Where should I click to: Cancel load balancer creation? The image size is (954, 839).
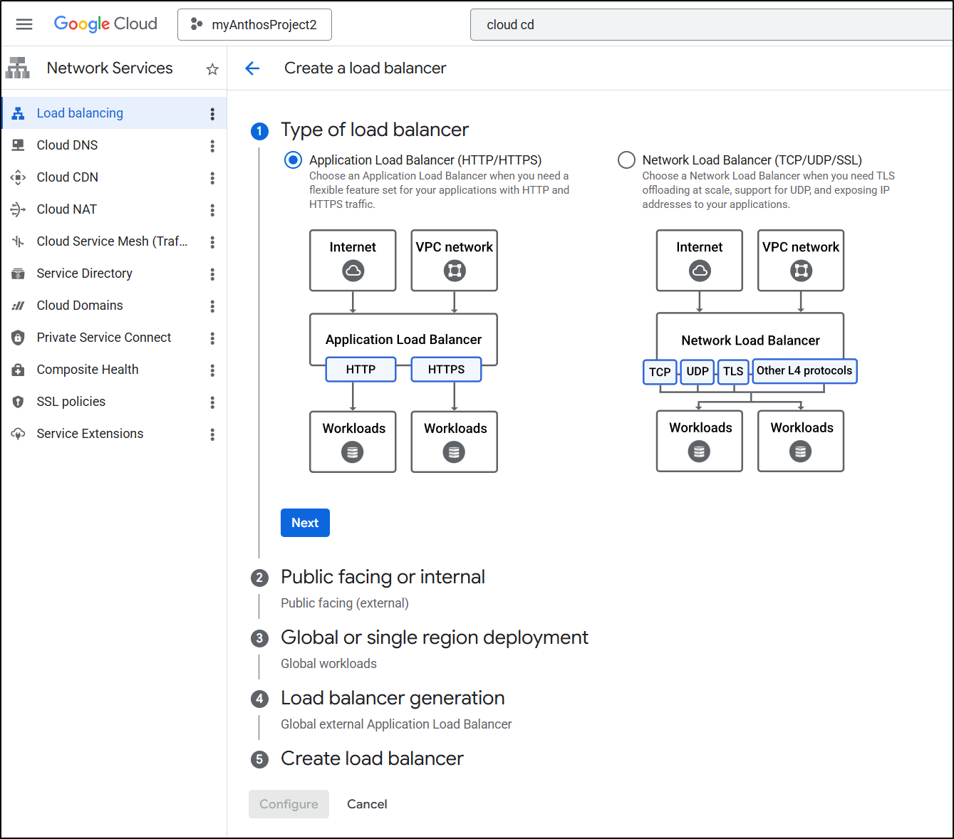pyautogui.click(x=367, y=804)
